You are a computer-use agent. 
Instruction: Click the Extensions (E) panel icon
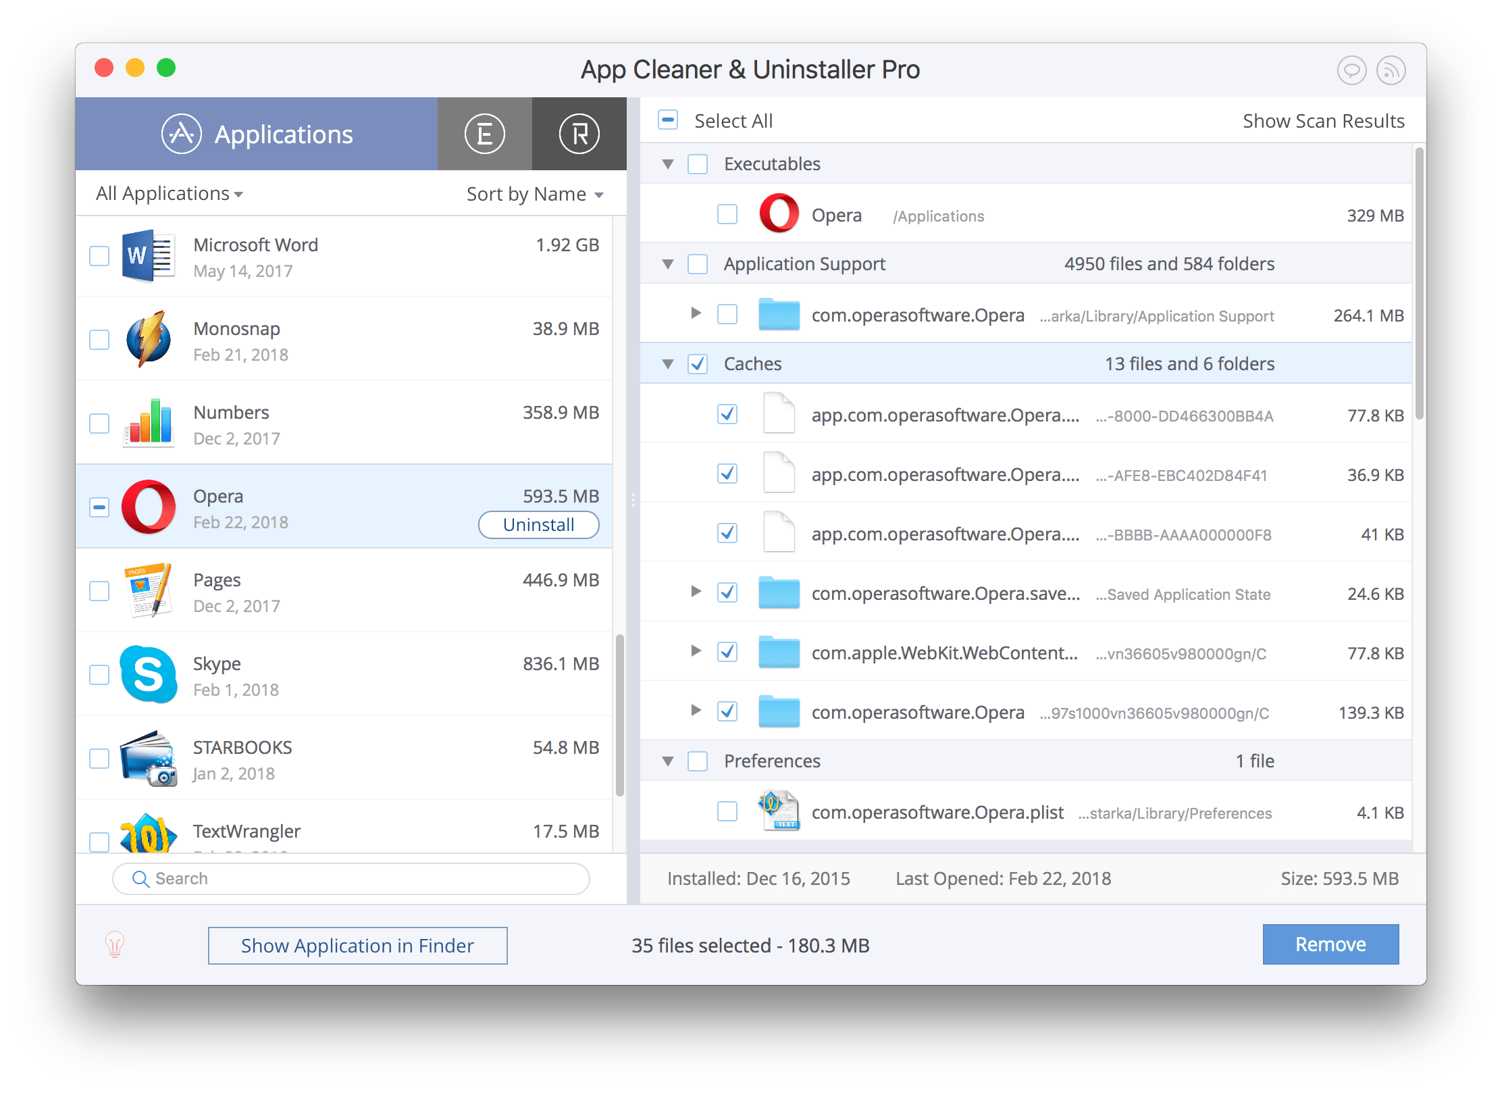pyautogui.click(x=484, y=132)
